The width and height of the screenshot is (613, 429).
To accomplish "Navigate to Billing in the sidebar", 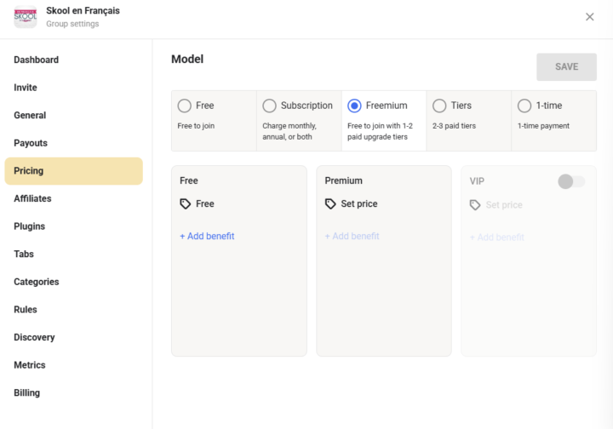I will point(26,392).
